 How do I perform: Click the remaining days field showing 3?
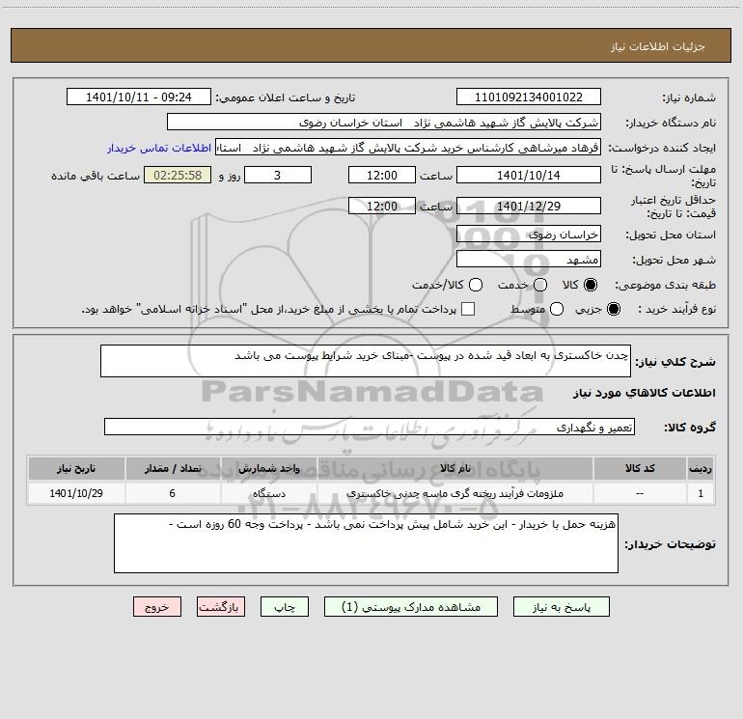click(x=278, y=175)
